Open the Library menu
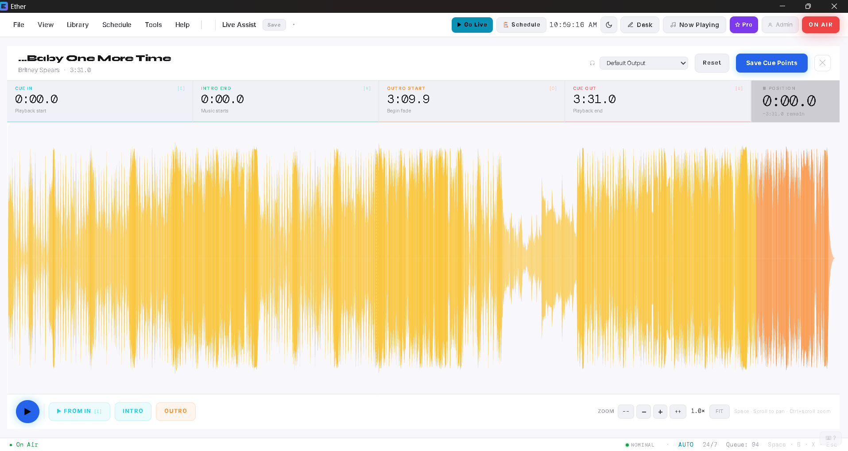The height and width of the screenshot is (451, 848). tap(77, 25)
